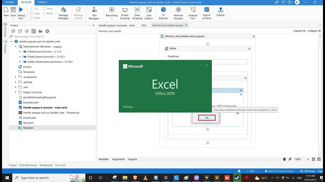Select Test.xlsm file
This screenshot has width=325, height=182.
click(28, 128)
